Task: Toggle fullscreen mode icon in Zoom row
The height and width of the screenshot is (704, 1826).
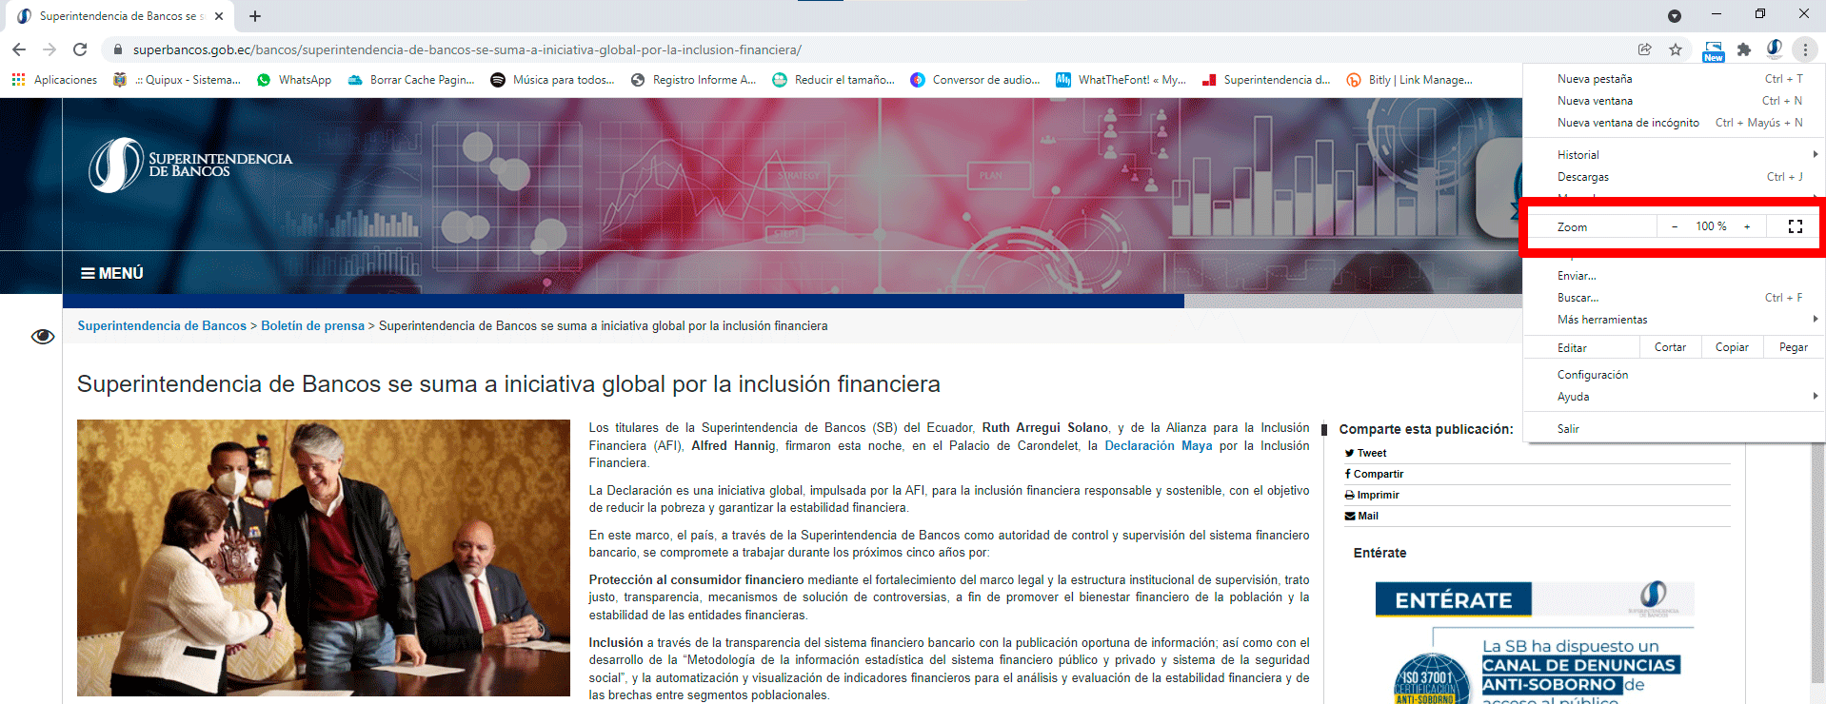Action: pyautogui.click(x=1796, y=226)
